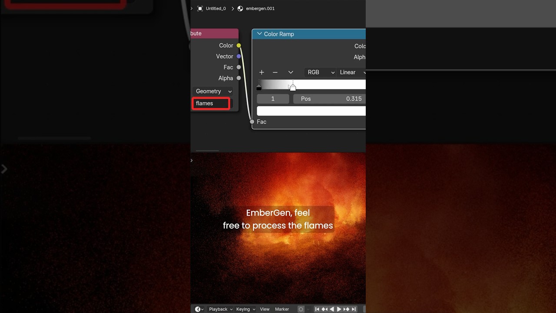Open the Playback menu
The width and height of the screenshot is (556, 313).
coord(221,309)
